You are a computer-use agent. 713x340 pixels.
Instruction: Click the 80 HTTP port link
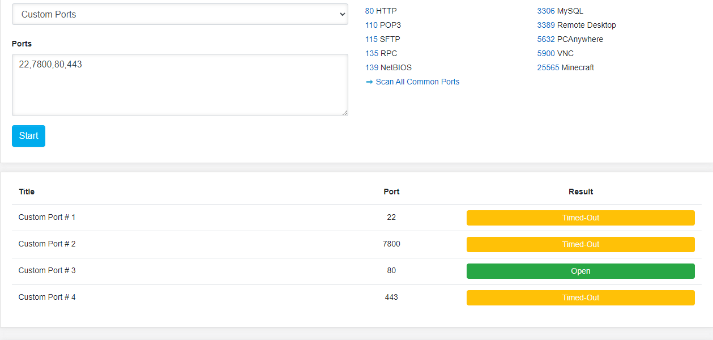tap(369, 11)
